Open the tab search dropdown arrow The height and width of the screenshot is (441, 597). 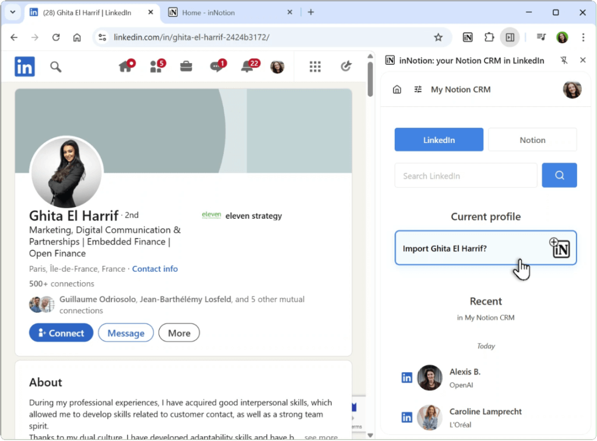[x=13, y=12]
